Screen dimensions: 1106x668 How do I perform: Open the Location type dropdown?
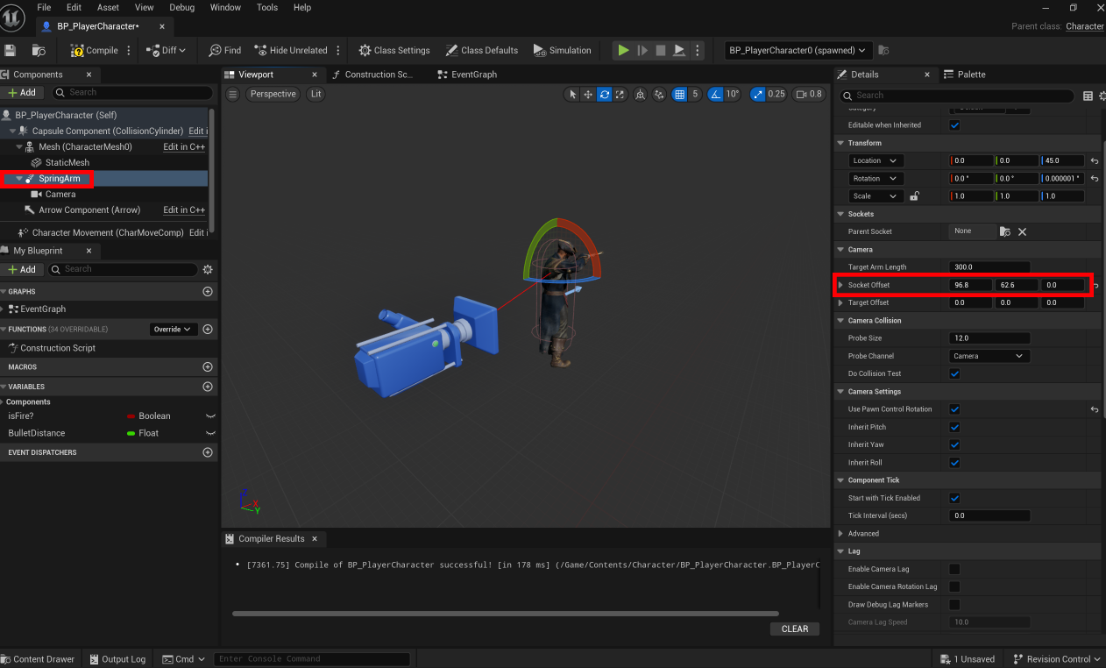pyautogui.click(x=876, y=160)
